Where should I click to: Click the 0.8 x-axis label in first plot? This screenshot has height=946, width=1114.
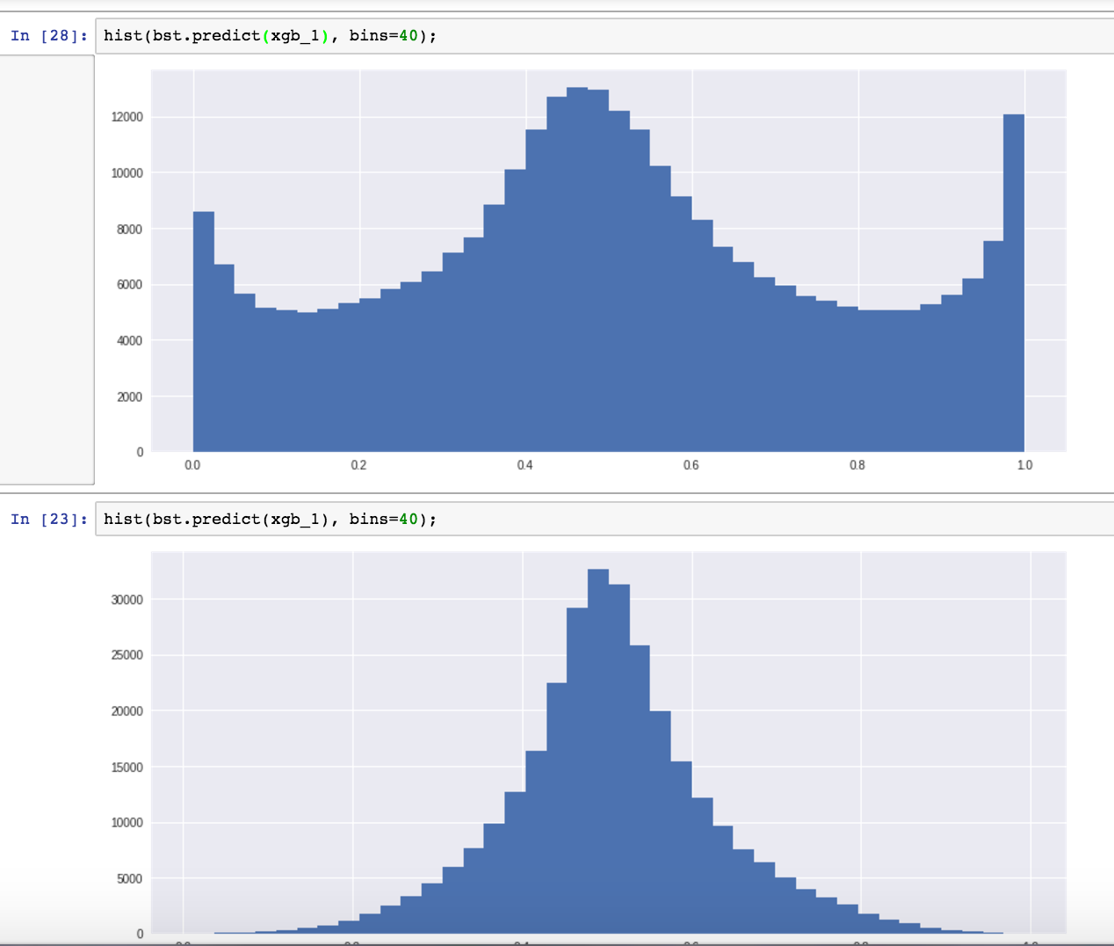[857, 465]
